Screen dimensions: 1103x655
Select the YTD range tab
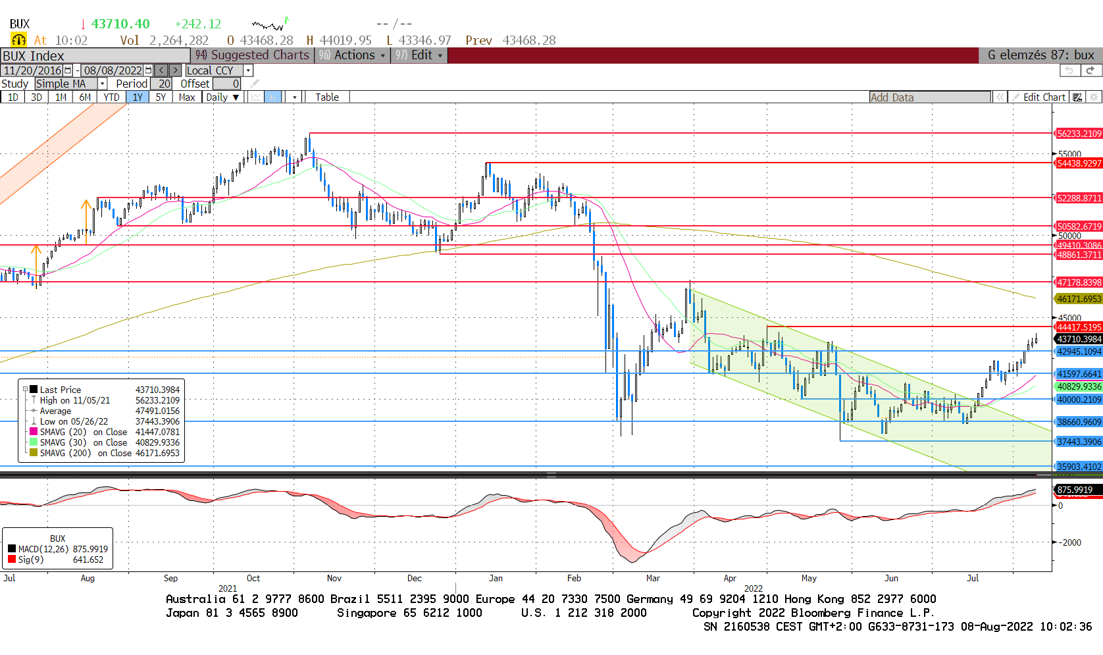point(112,97)
